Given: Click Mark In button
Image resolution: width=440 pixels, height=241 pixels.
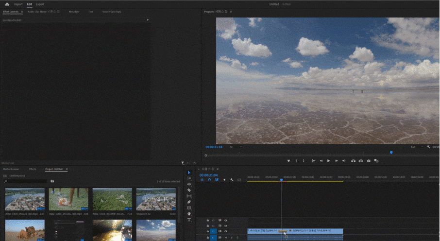Looking at the screenshot, I should [297, 161].
